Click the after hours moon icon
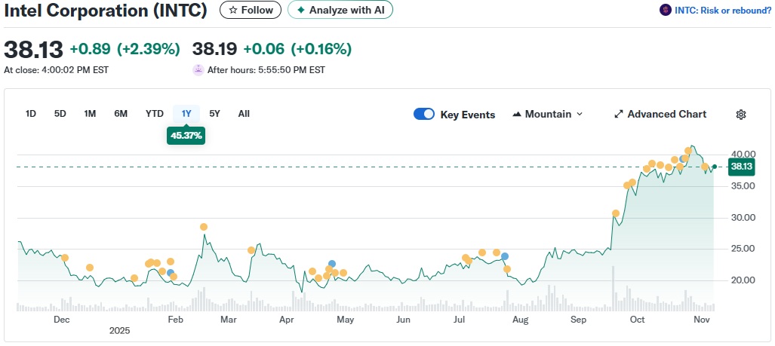 click(x=198, y=69)
